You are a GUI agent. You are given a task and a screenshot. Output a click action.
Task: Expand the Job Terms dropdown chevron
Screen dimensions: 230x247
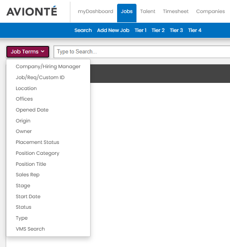click(x=43, y=51)
